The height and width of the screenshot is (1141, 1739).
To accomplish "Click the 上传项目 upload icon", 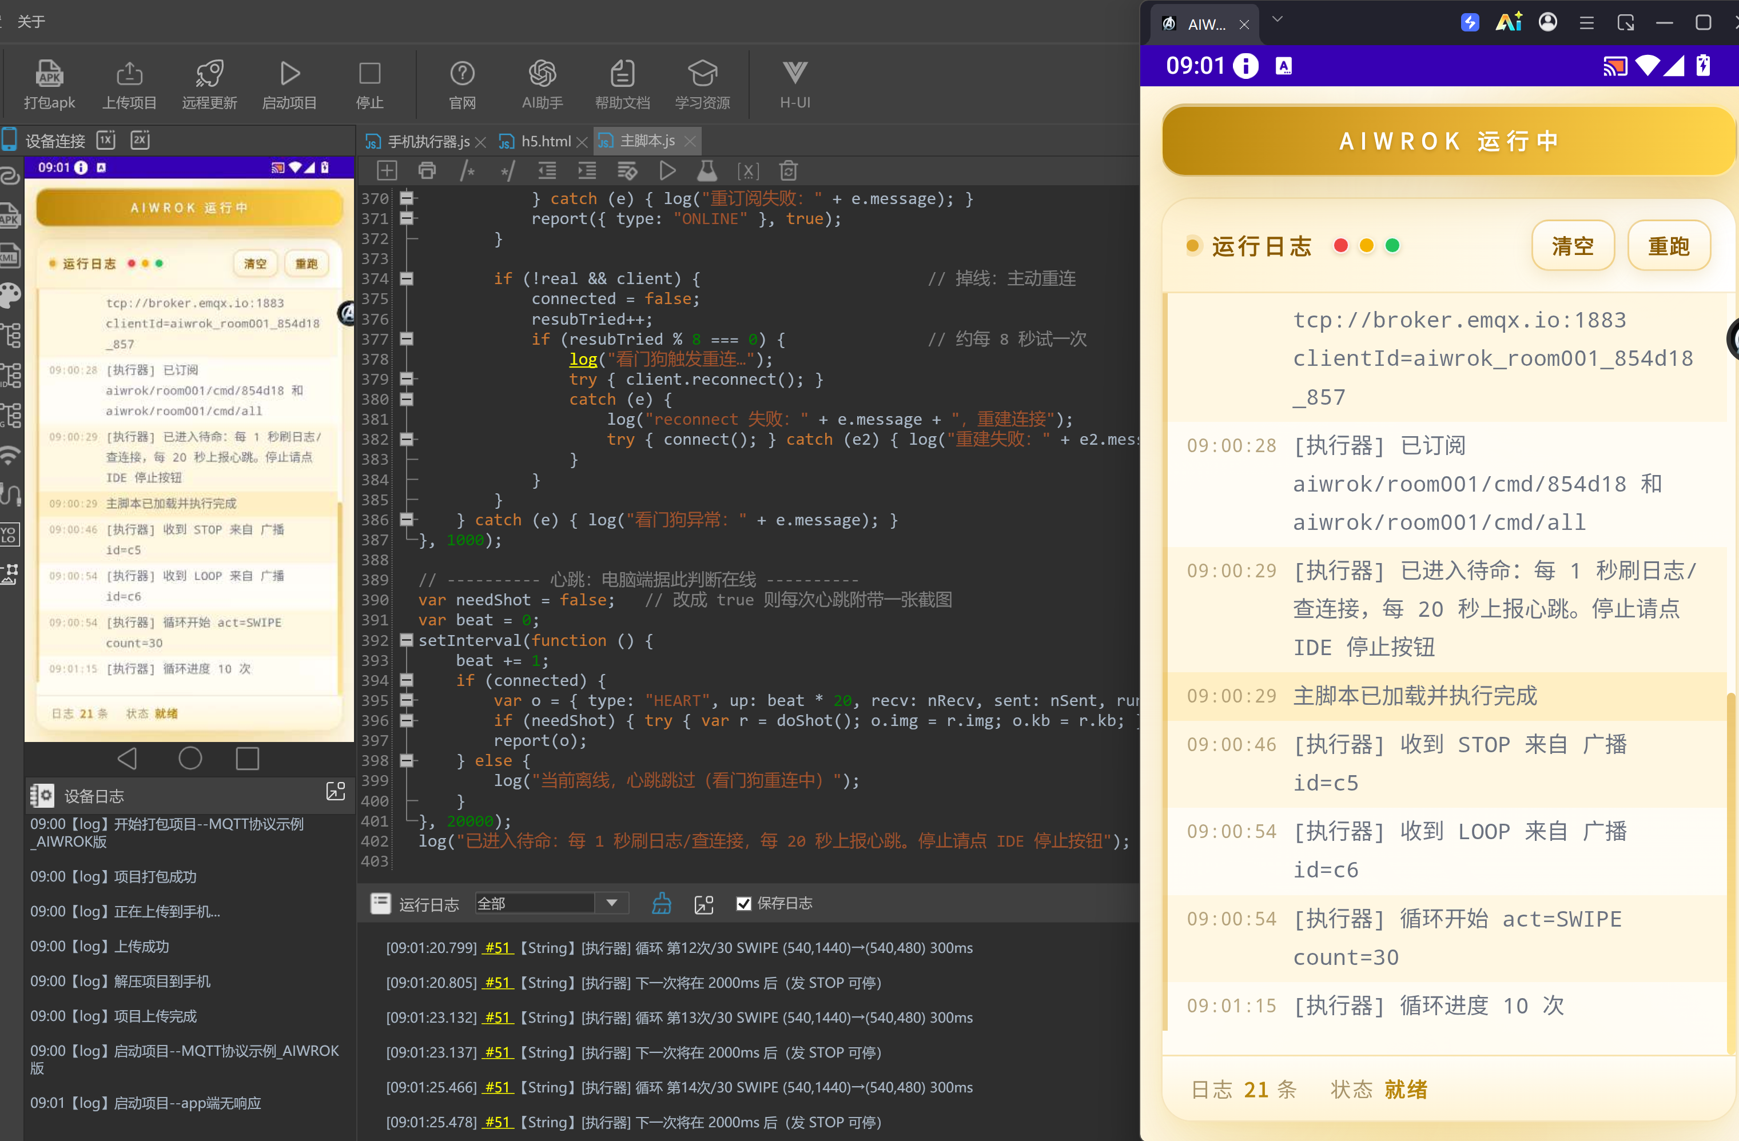I will (x=129, y=84).
